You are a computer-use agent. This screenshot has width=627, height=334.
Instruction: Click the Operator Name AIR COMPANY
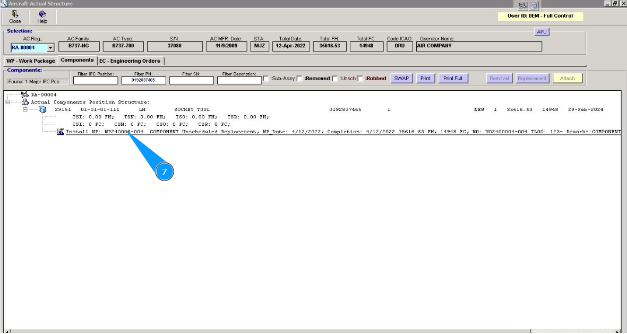(x=479, y=46)
